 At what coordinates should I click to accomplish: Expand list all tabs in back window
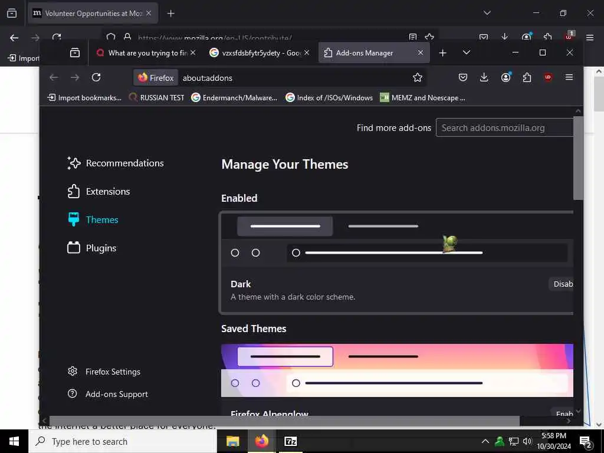tap(487, 13)
